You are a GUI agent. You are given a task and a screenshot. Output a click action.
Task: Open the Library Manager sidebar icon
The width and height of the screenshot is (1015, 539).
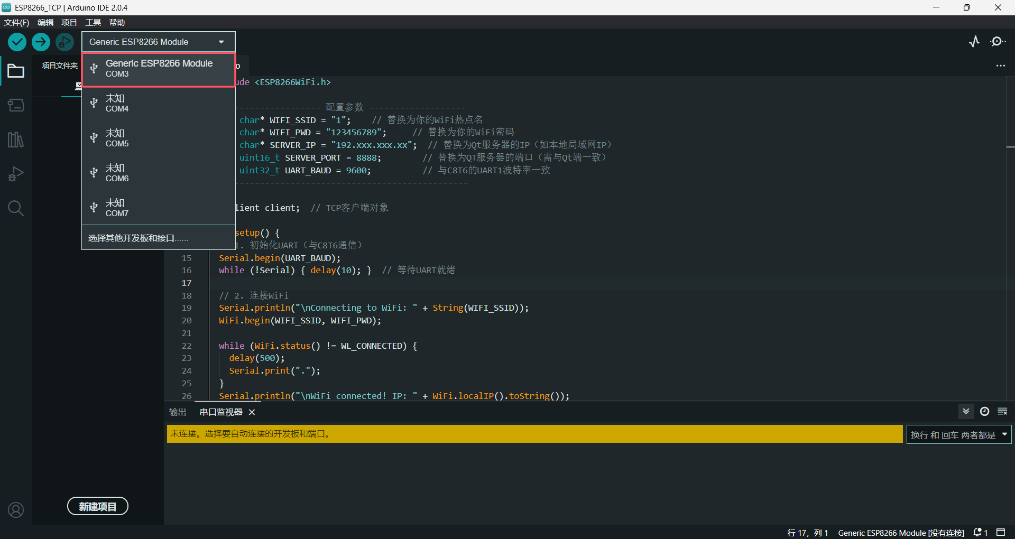click(16, 140)
